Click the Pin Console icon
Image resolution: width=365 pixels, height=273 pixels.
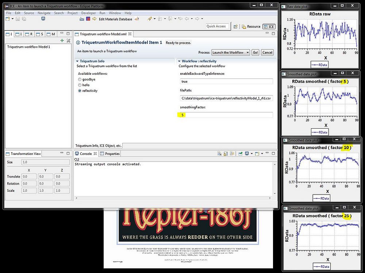[x=240, y=154]
